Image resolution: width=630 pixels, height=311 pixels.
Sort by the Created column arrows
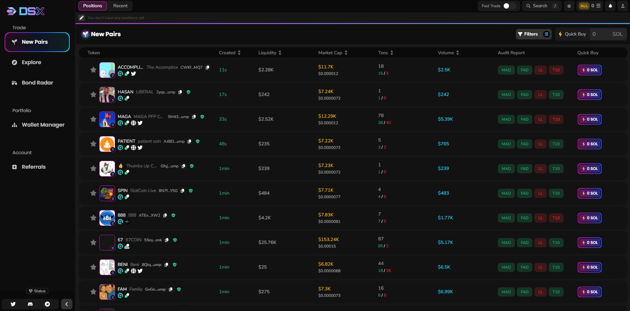(x=239, y=53)
